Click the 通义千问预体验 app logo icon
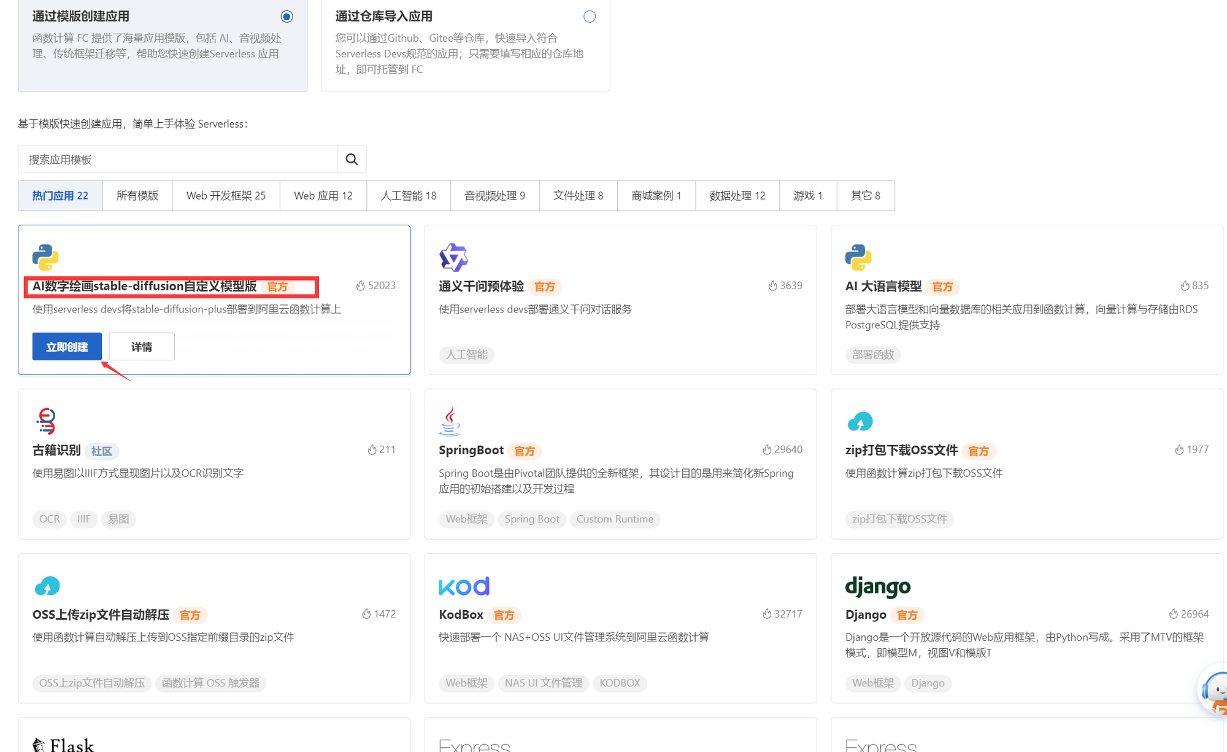 click(453, 257)
